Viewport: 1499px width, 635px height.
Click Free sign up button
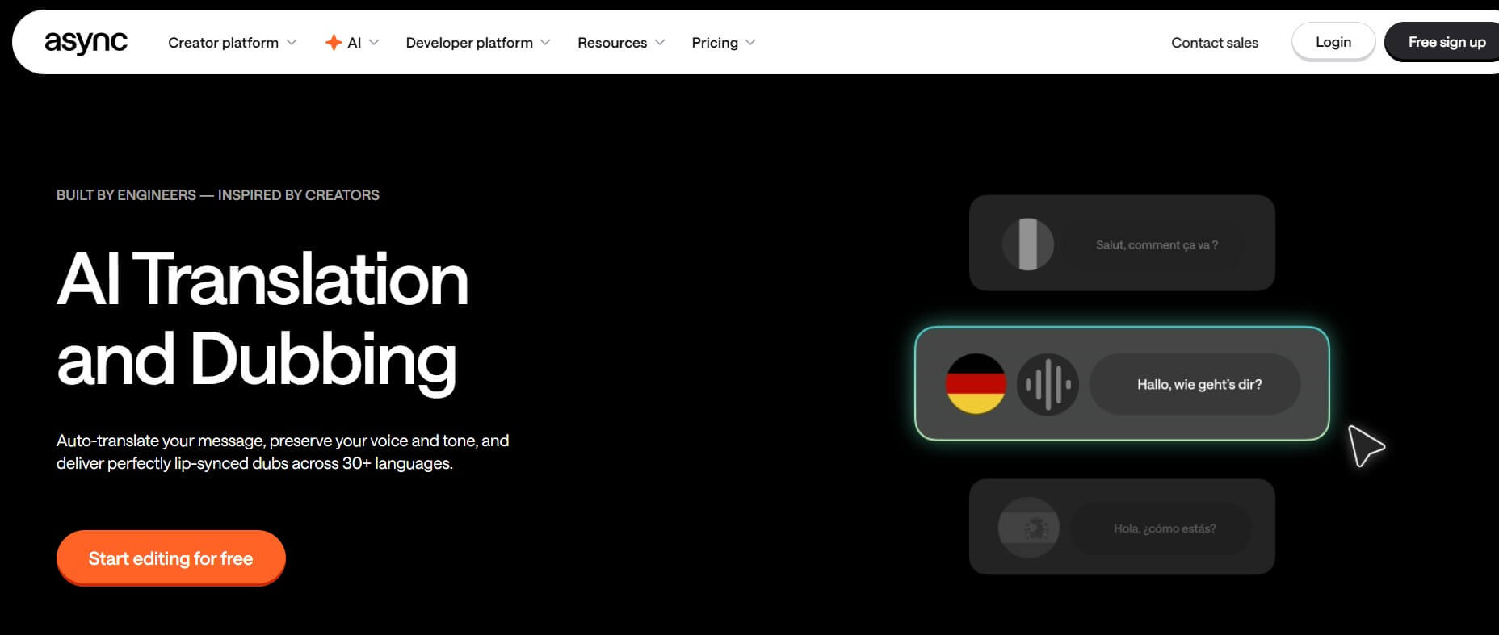tap(1442, 42)
